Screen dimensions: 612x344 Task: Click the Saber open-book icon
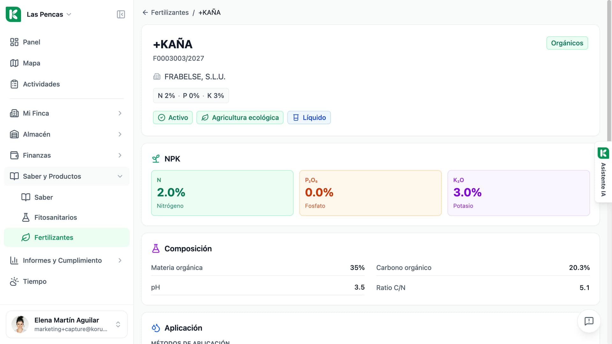click(x=26, y=197)
